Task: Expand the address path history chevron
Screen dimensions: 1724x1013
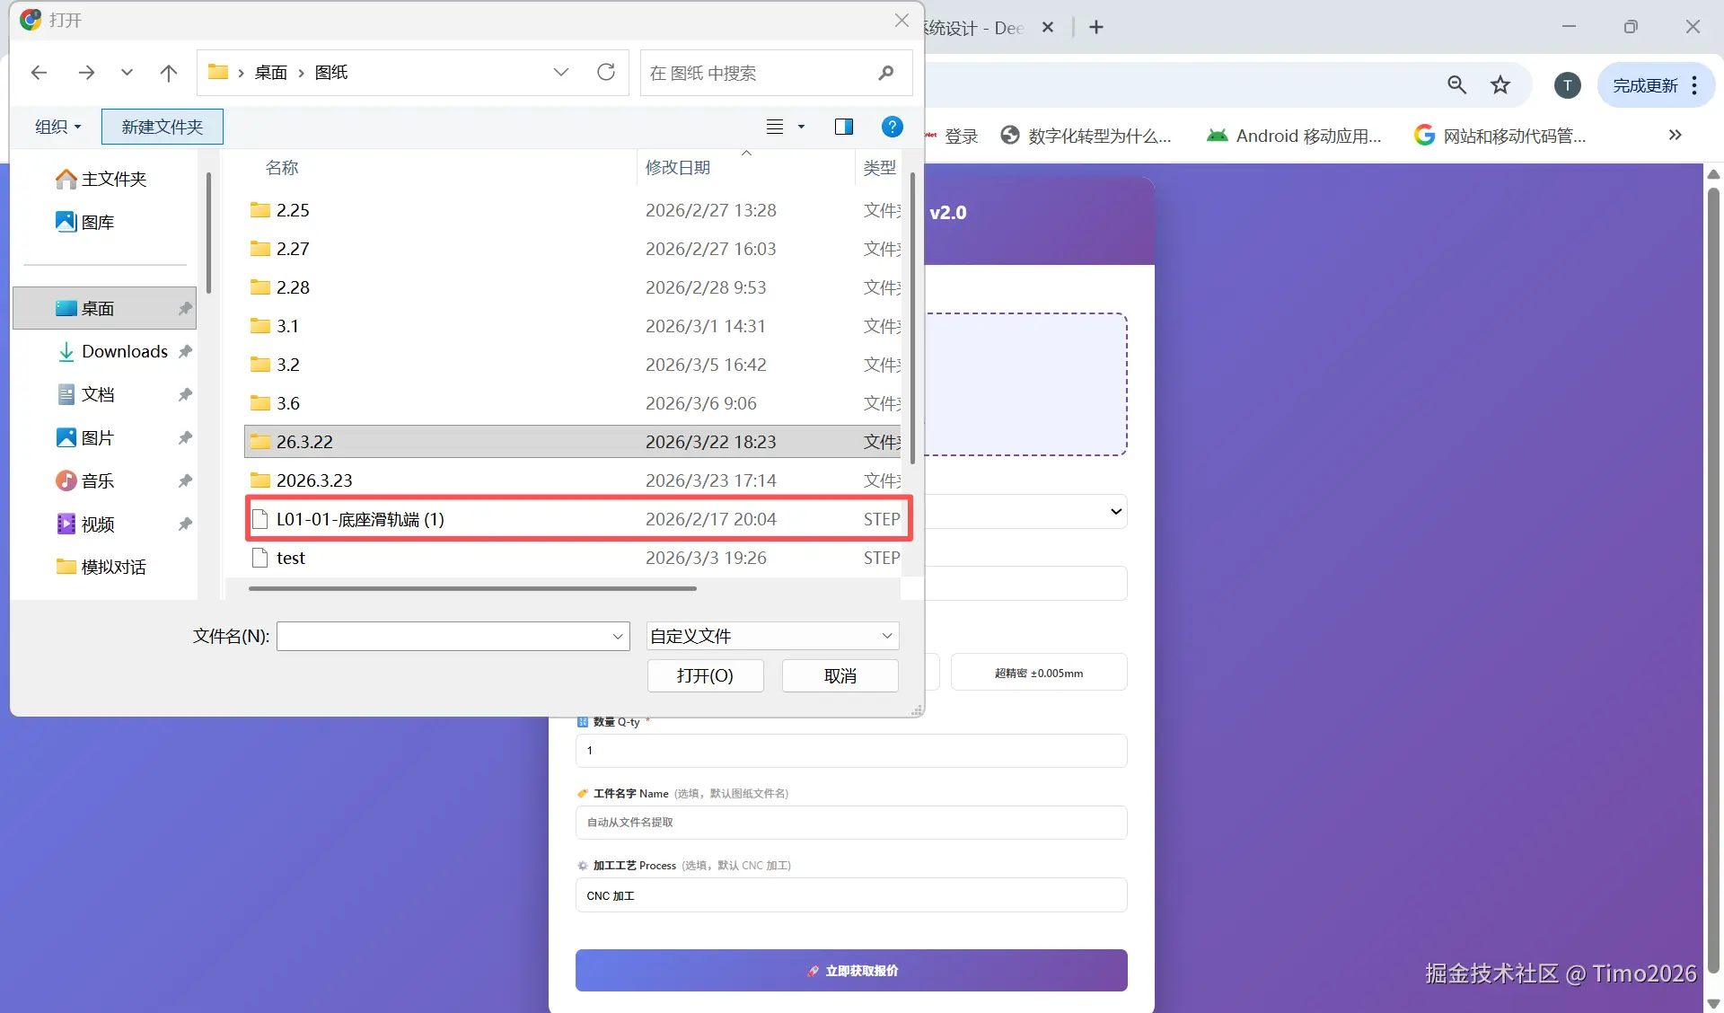Action: pyautogui.click(x=561, y=72)
